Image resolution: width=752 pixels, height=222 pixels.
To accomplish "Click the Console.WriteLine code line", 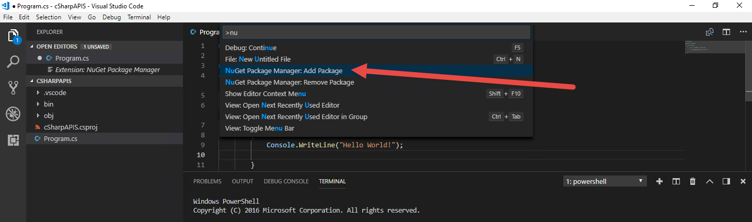I will click(335, 145).
